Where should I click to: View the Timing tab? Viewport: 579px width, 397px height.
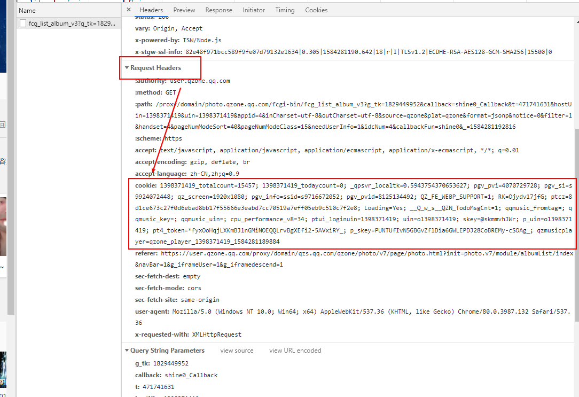pos(285,10)
